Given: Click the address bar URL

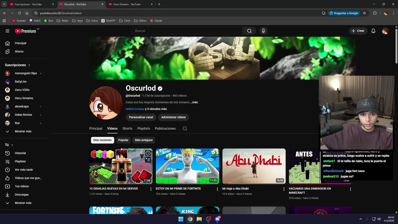Looking at the screenshot, I should point(61,13).
